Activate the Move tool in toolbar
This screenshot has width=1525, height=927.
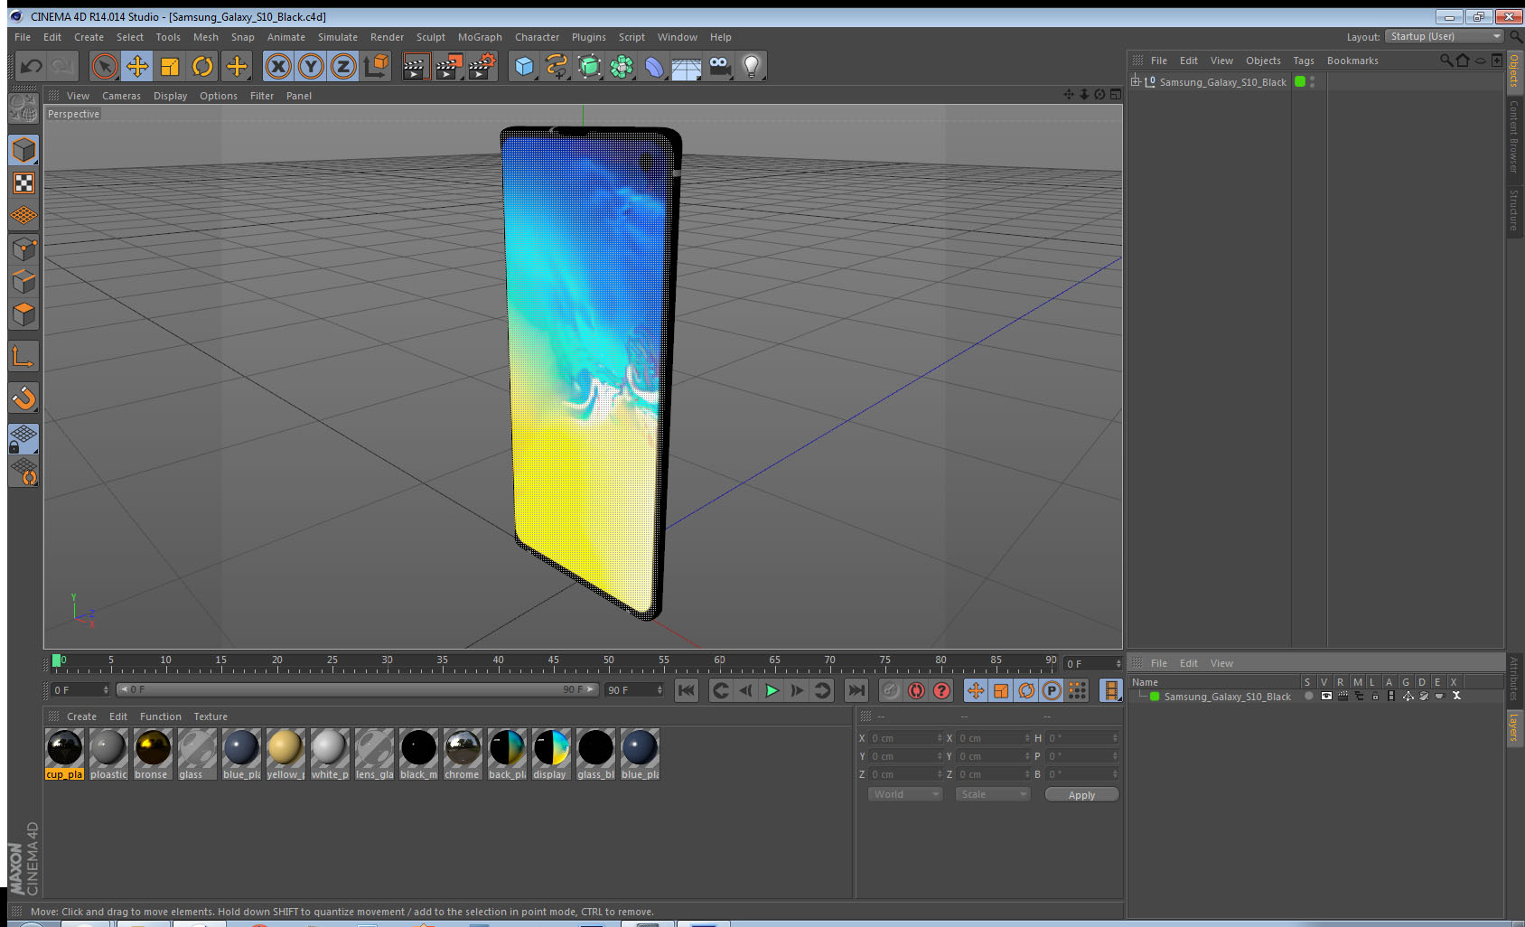pyautogui.click(x=137, y=66)
